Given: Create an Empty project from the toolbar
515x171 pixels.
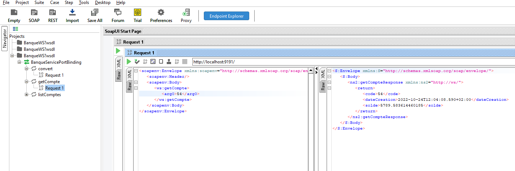Looking at the screenshot, I should point(14,16).
